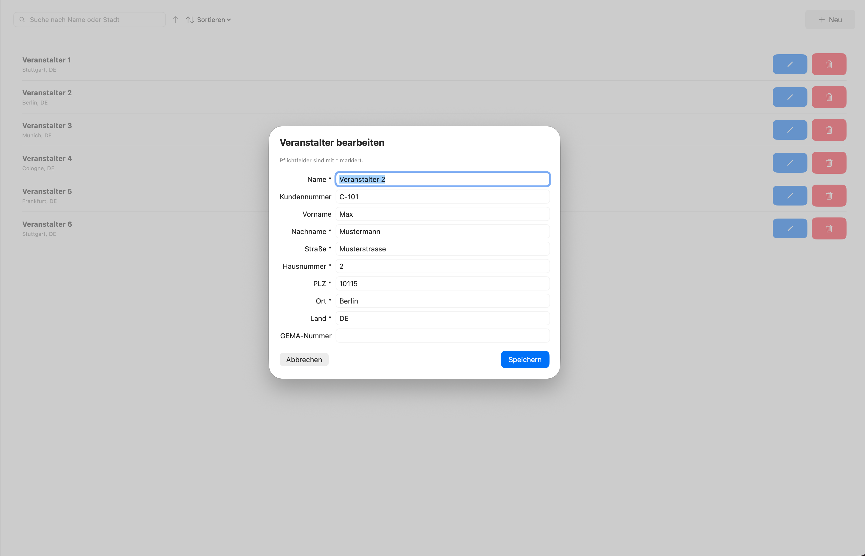Click the edit pencil for Veranstalter 1
This screenshot has height=556, width=865.
(x=790, y=64)
